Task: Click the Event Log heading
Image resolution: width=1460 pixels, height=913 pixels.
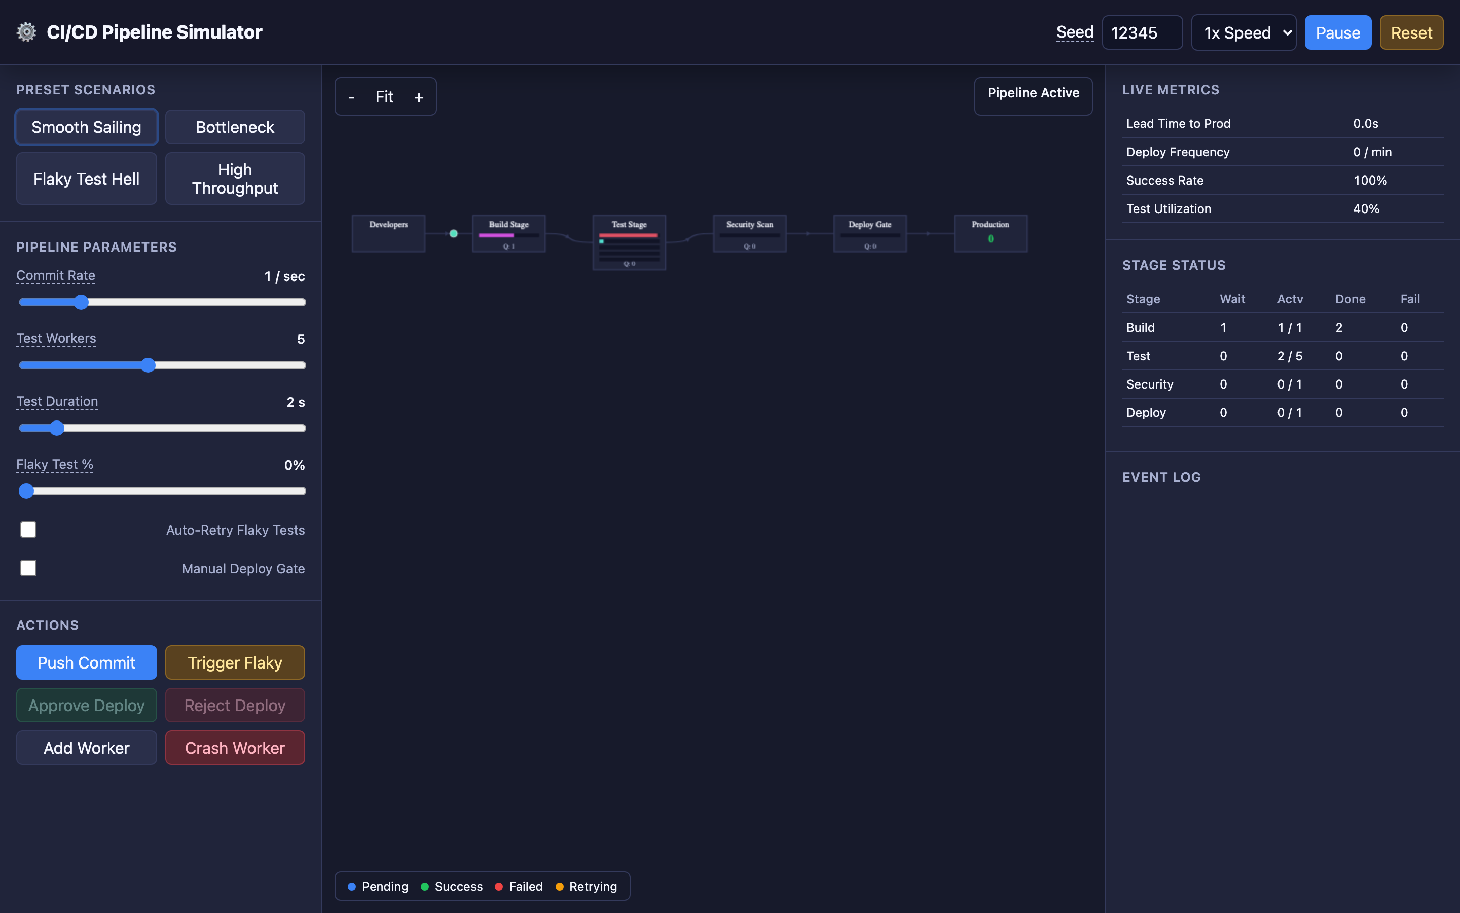Action: [1161, 477]
